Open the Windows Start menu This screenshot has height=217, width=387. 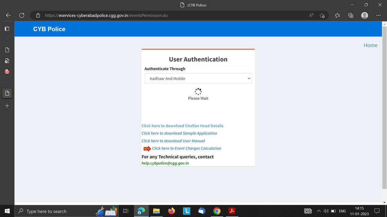[x=7, y=211]
